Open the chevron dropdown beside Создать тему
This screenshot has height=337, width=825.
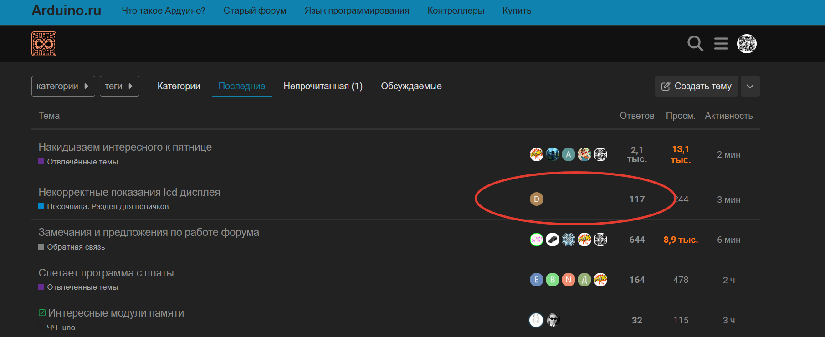[750, 86]
